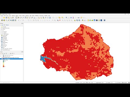The image size is (130, 97).
Task: Select the Zoom In magnifier tool
Action: [x=21, y=18]
